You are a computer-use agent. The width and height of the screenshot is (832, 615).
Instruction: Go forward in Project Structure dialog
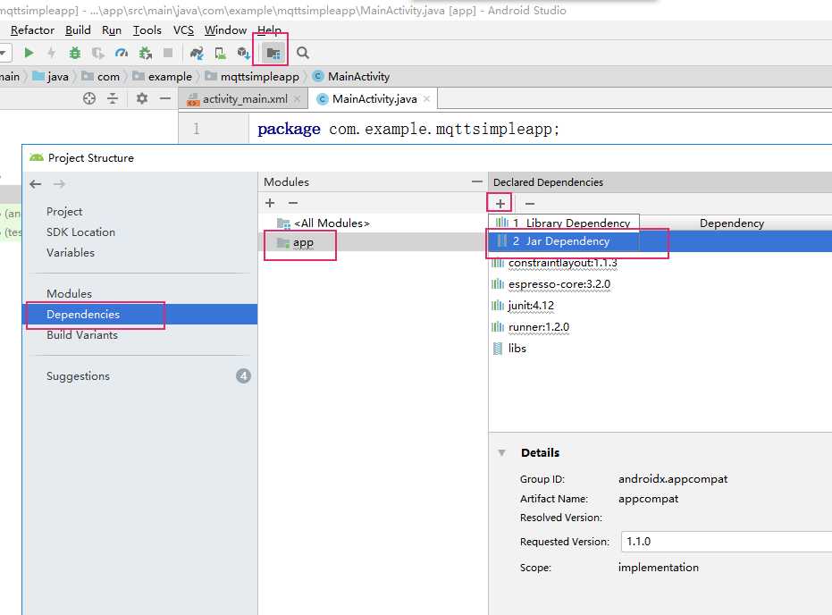59,184
